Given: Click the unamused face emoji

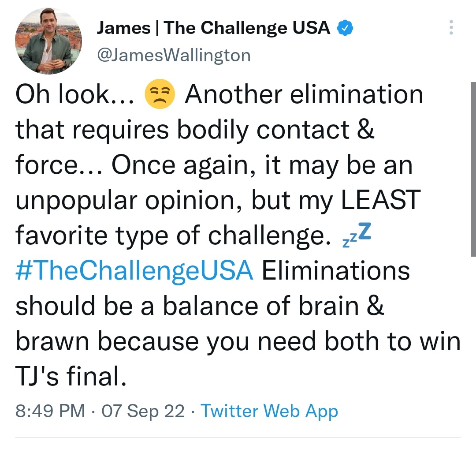Looking at the screenshot, I should [x=160, y=94].
